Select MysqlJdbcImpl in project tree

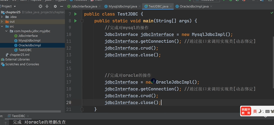(29, 41)
